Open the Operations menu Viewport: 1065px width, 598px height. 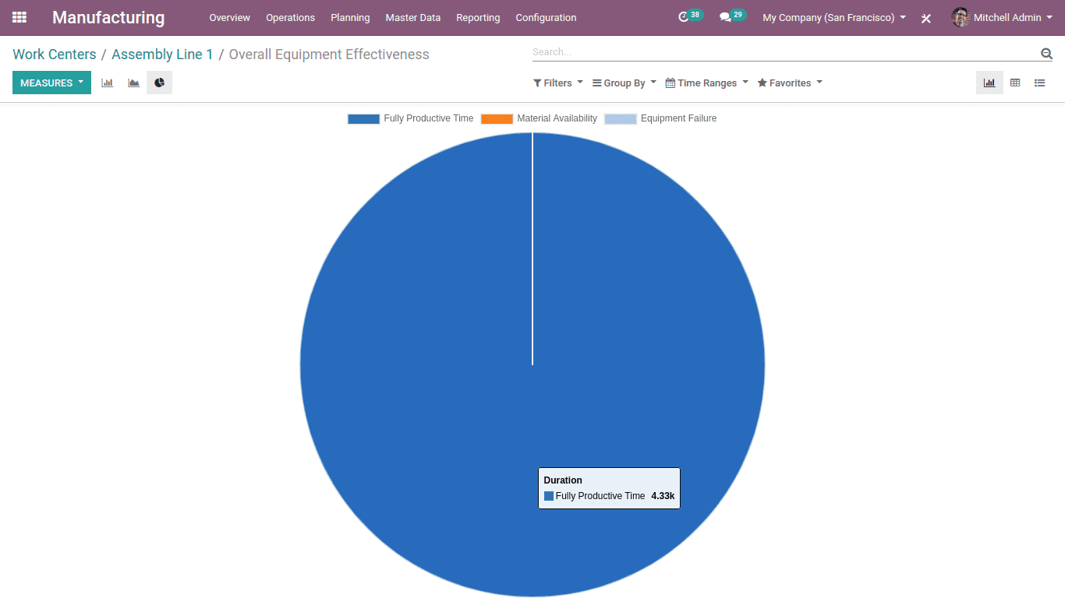(x=291, y=17)
